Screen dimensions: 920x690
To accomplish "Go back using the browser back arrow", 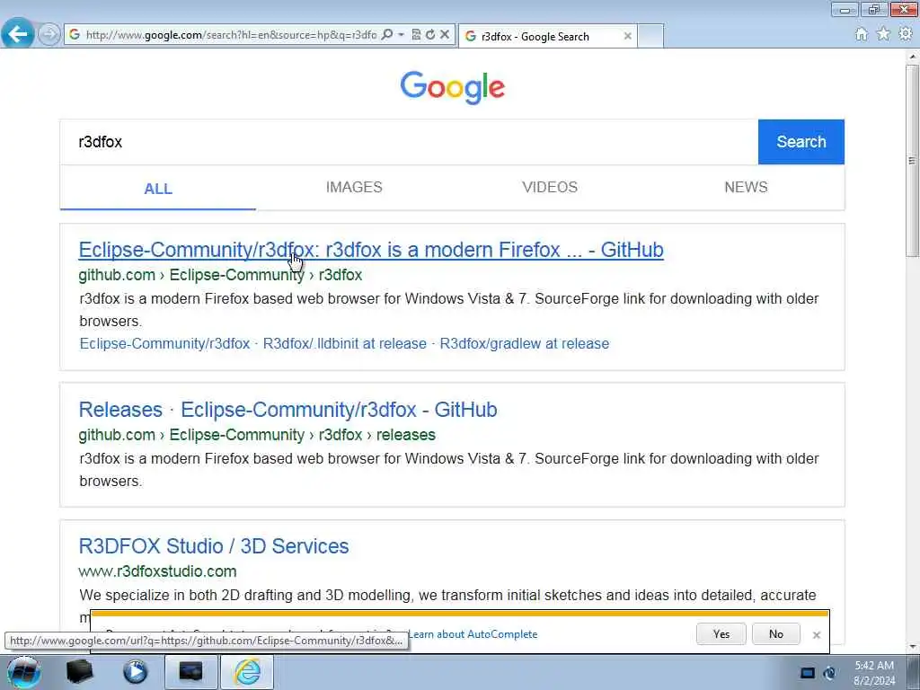I will [x=18, y=33].
